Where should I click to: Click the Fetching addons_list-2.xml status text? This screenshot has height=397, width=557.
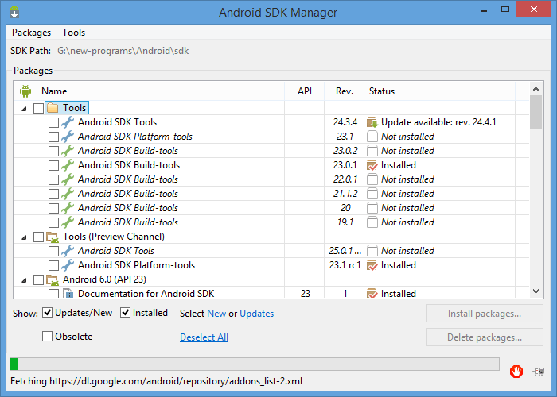point(156,381)
